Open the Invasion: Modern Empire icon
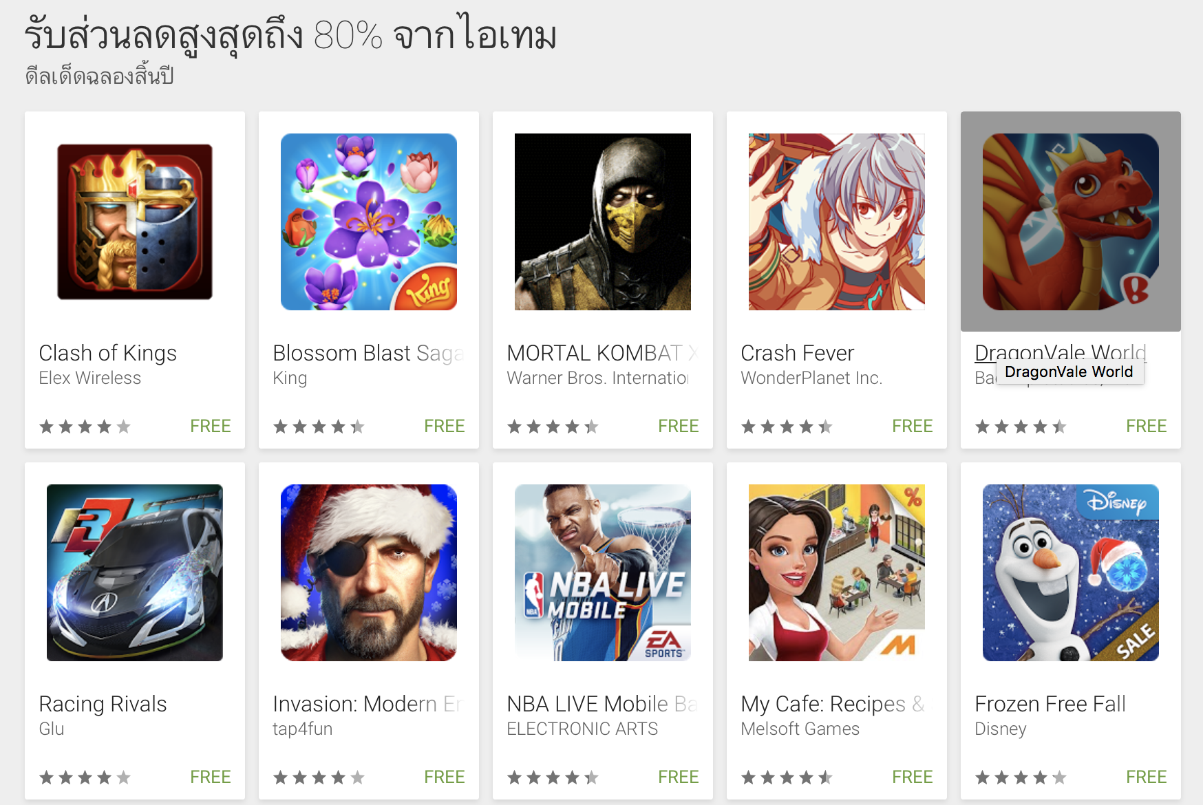This screenshot has width=1203, height=805. tap(369, 572)
